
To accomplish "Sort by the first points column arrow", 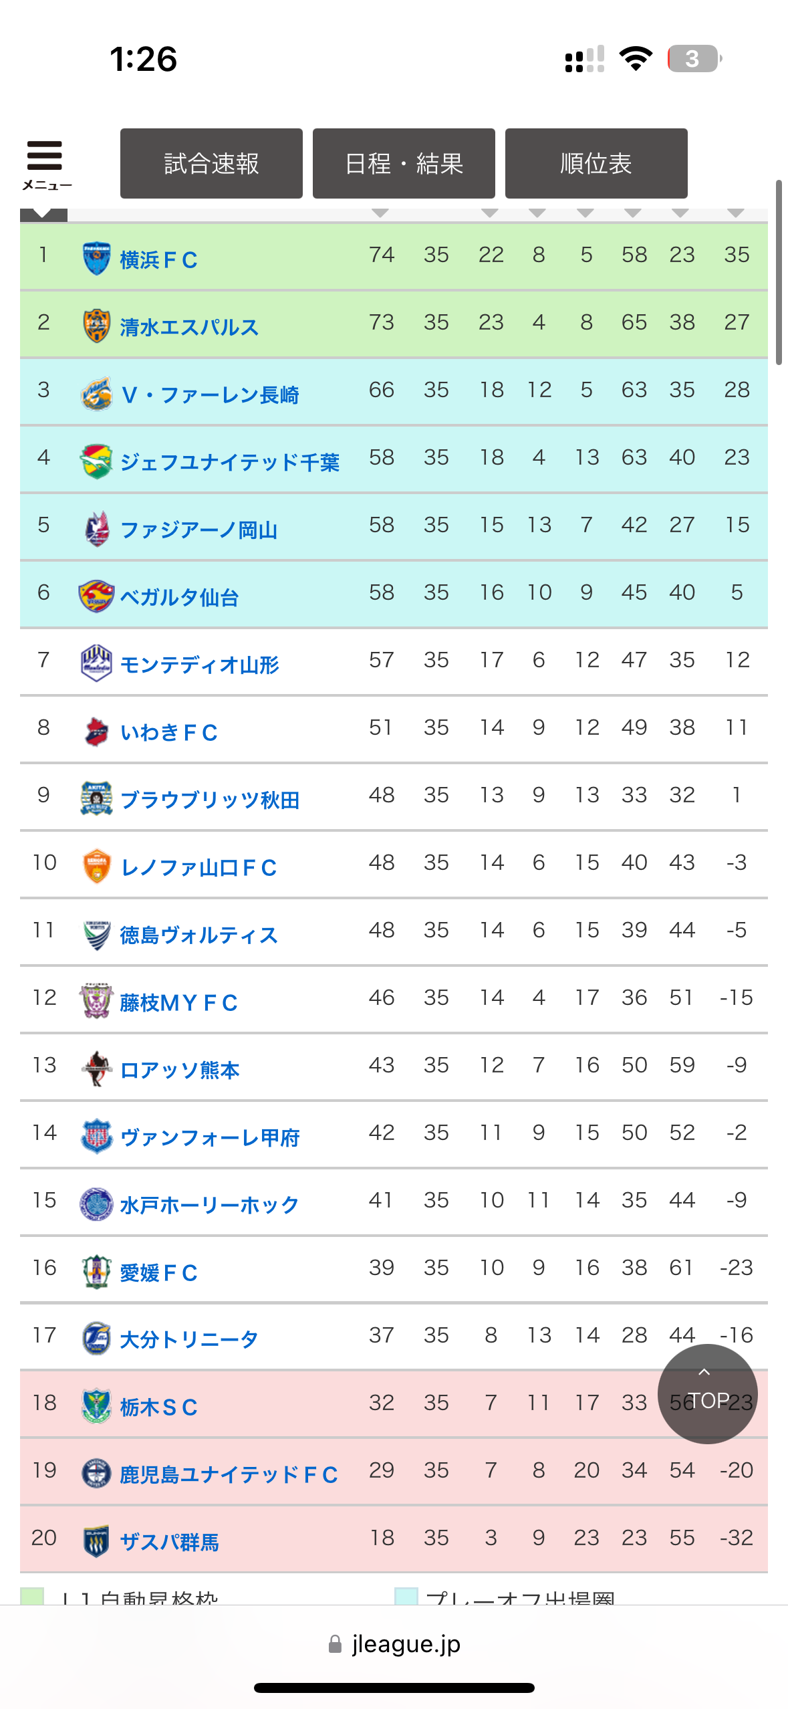I will [380, 213].
